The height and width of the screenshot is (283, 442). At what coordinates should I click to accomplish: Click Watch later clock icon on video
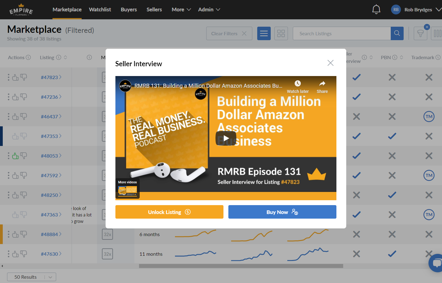pos(298,83)
